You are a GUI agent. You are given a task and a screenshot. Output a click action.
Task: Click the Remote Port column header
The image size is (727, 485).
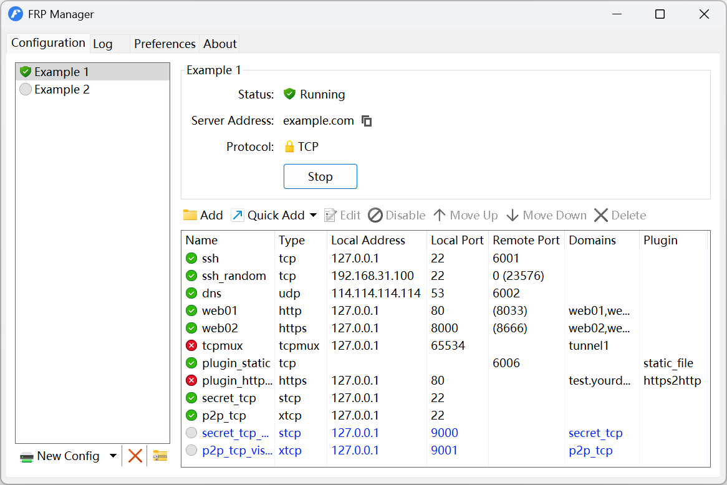[526, 240]
